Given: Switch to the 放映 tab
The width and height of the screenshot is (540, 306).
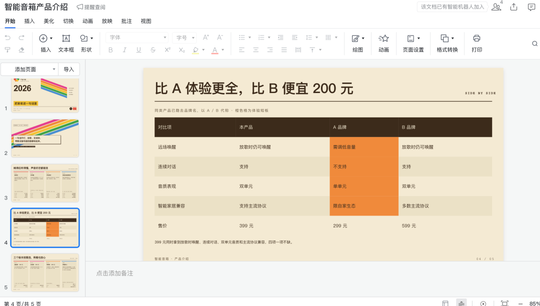Looking at the screenshot, I should click(107, 21).
